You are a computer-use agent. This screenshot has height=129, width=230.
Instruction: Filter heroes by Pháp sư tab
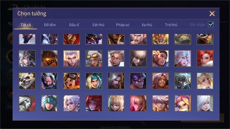123,25
